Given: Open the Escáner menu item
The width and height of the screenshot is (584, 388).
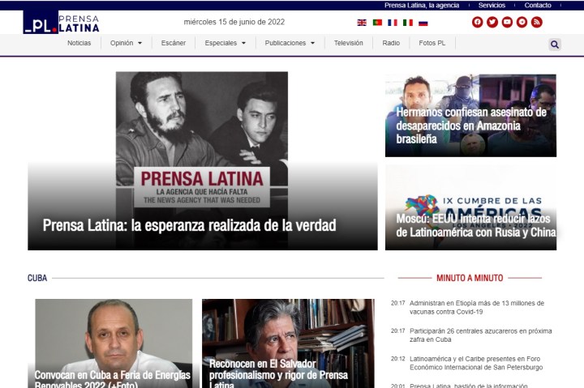Looking at the screenshot, I should tap(174, 43).
